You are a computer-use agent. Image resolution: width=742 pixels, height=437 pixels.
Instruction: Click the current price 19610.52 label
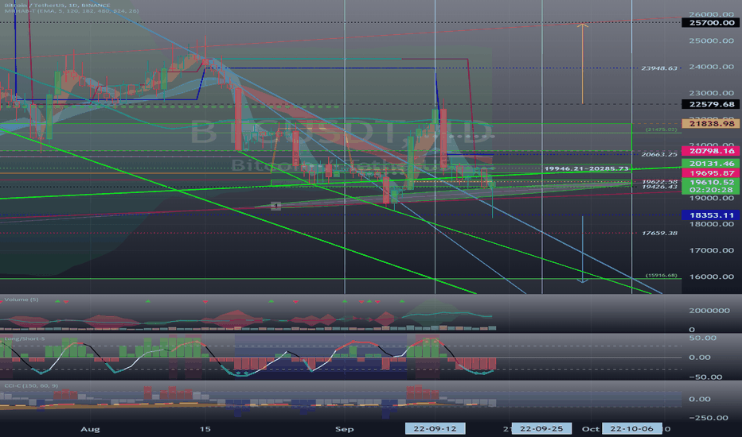[x=711, y=182]
